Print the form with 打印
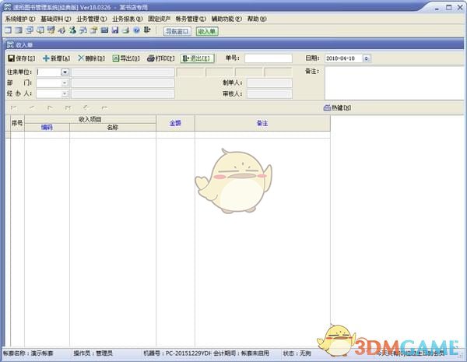Screen dimensions: 467x362 161,58
